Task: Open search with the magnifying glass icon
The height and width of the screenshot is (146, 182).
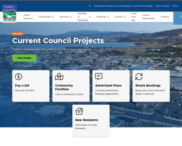Action: click(90, 6)
